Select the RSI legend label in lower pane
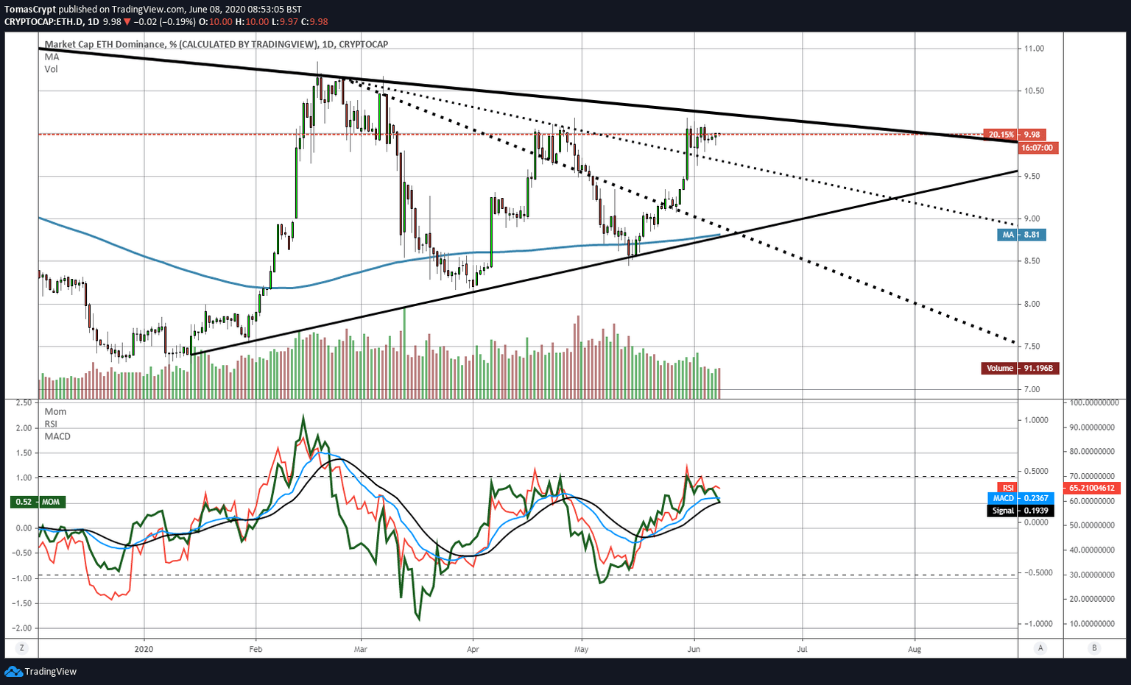This screenshot has width=1131, height=685. (51, 424)
